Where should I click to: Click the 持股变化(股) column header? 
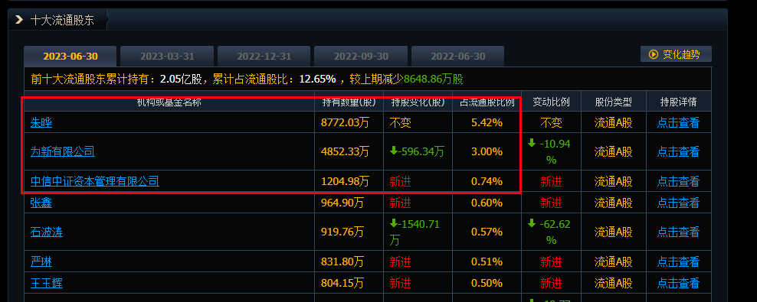(418, 102)
